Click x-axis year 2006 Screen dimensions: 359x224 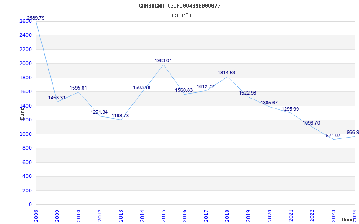tap(36, 215)
